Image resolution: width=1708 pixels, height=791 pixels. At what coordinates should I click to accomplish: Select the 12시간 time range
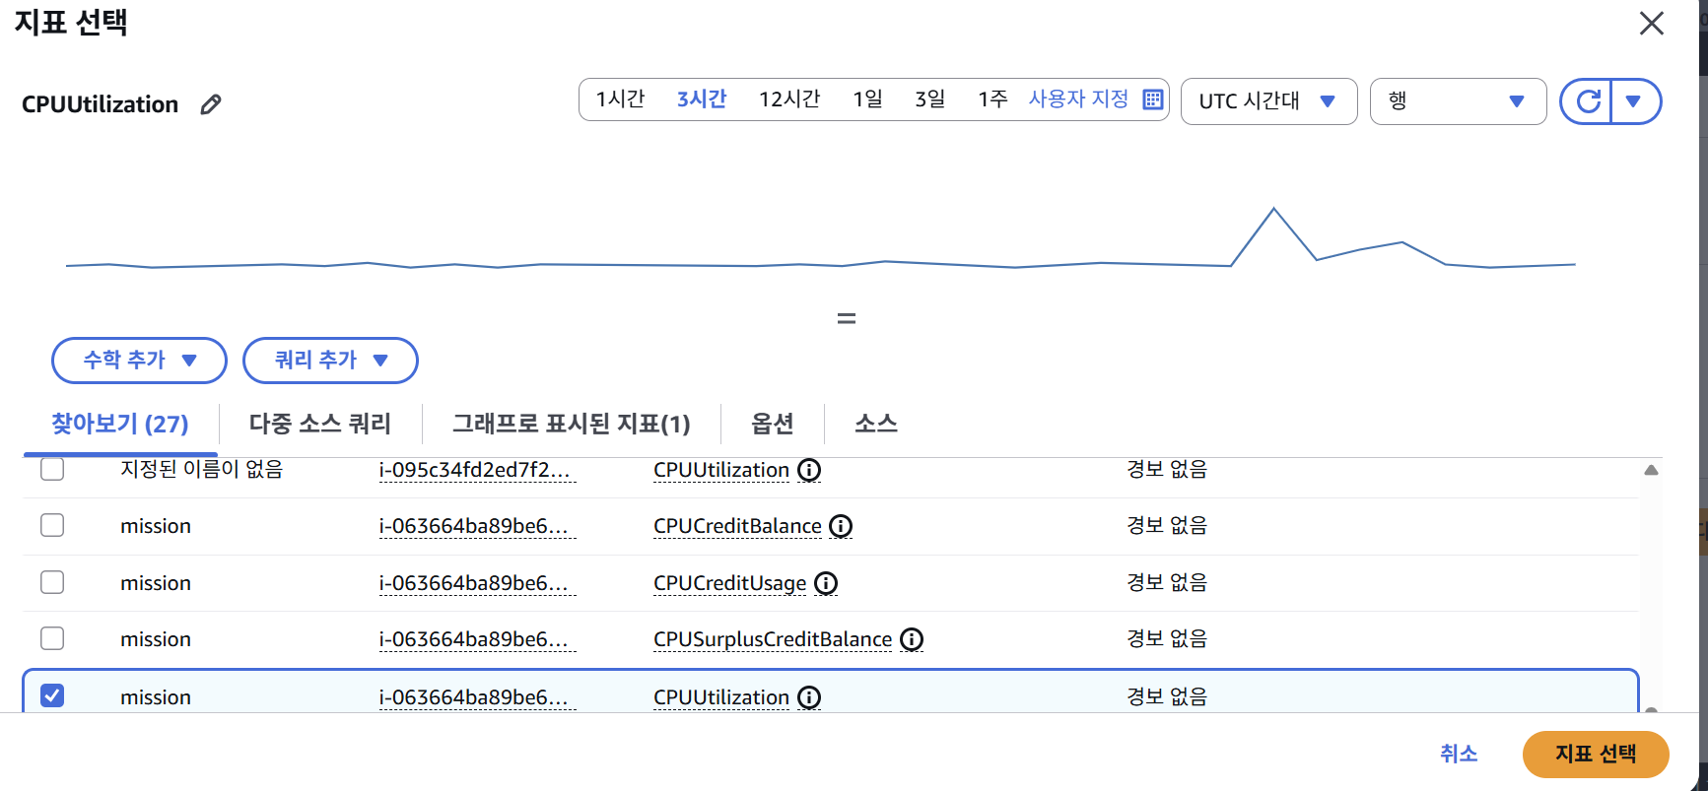[788, 99]
